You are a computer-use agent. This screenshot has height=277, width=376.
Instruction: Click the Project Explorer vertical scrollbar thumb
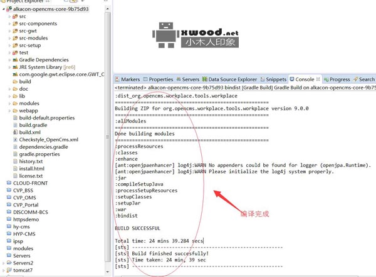coord(108,137)
